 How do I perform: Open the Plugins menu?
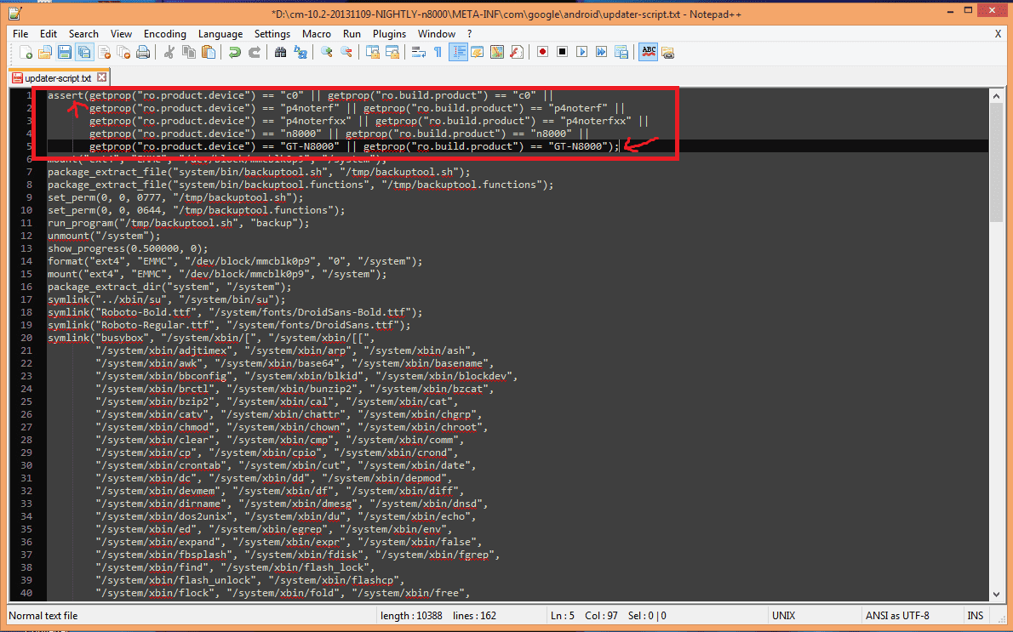point(389,34)
